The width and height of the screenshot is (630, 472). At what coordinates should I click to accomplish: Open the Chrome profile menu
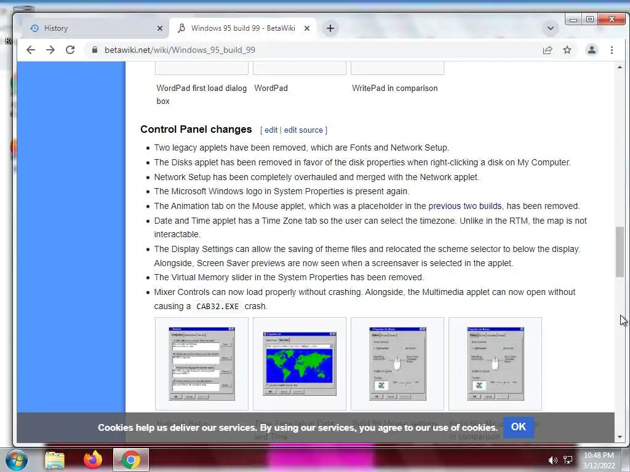(x=591, y=50)
